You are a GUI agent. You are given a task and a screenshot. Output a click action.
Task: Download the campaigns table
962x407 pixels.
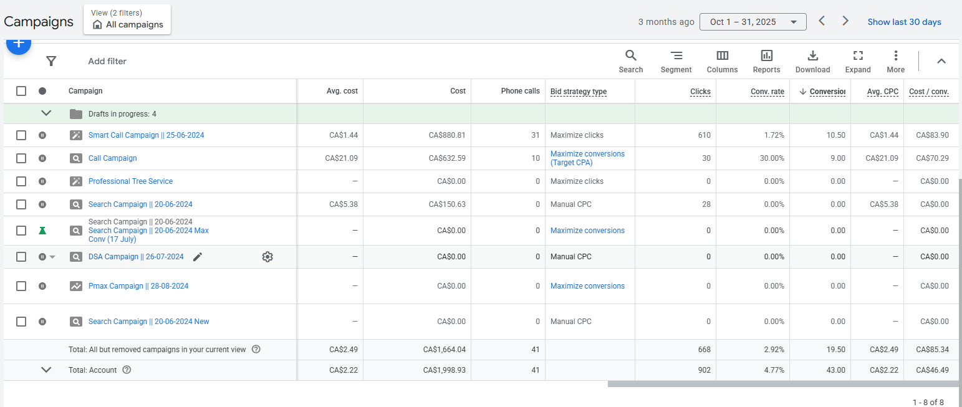pos(812,61)
